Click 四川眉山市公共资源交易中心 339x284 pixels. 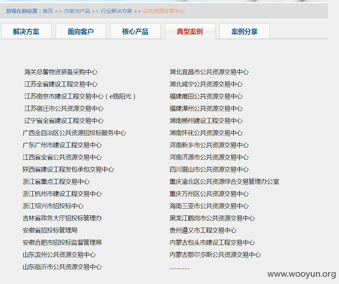209,169
